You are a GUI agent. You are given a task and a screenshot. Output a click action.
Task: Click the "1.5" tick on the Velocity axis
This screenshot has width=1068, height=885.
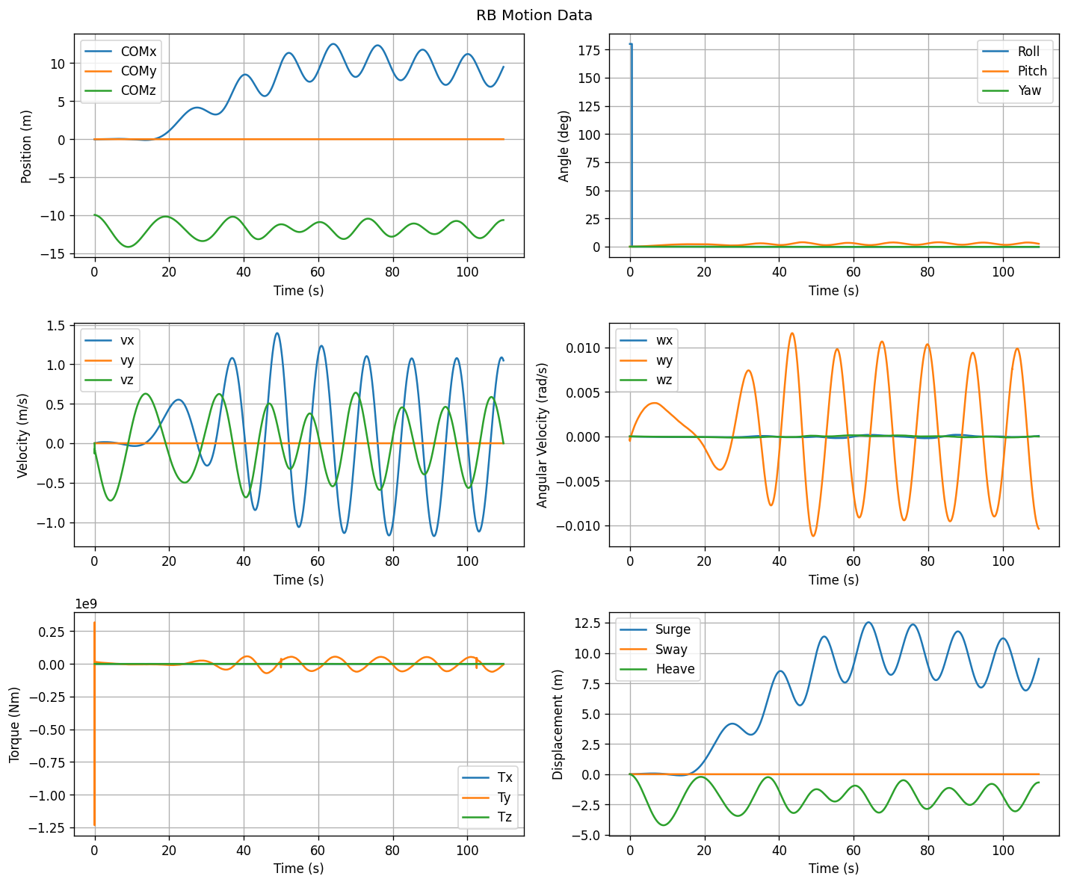tap(59, 326)
